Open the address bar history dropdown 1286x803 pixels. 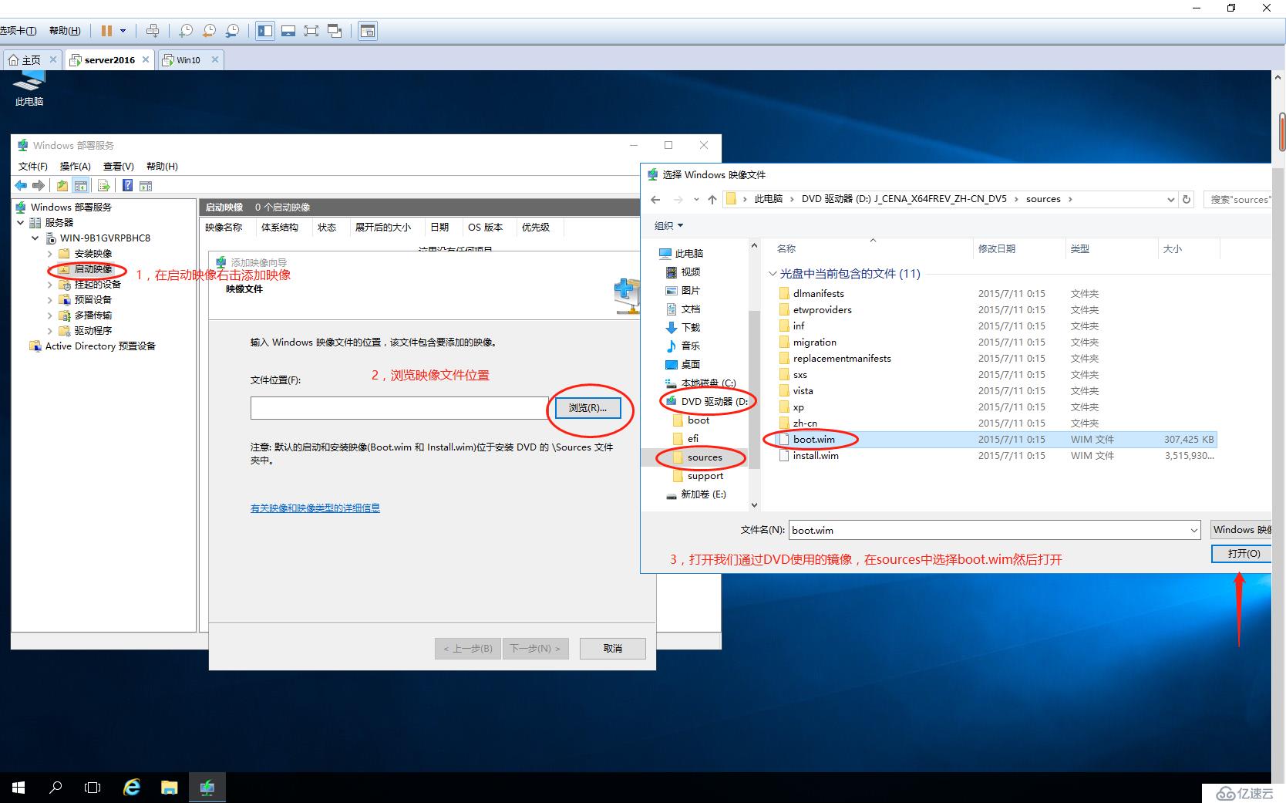click(x=1171, y=199)
